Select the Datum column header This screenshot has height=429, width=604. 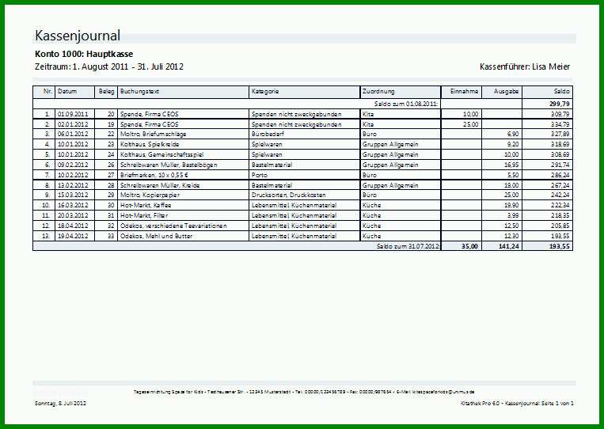[67, 91]
